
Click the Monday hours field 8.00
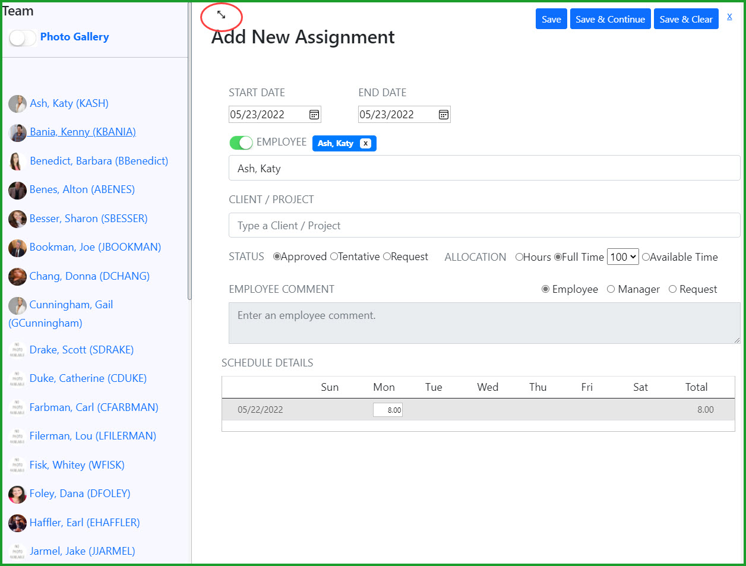(388, 410)
